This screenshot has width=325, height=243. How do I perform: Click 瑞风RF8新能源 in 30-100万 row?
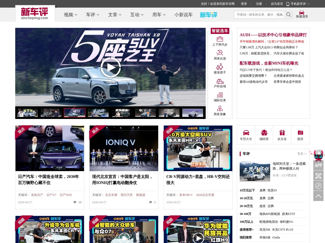[270, 214]
